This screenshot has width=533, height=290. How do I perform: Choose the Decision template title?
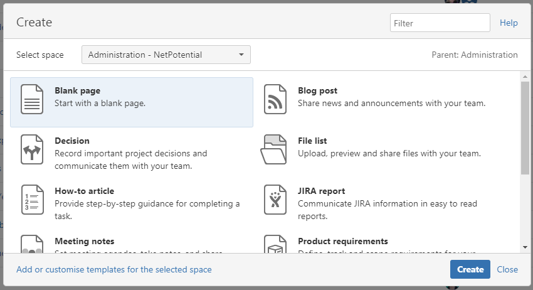click(x=72, y=141)
